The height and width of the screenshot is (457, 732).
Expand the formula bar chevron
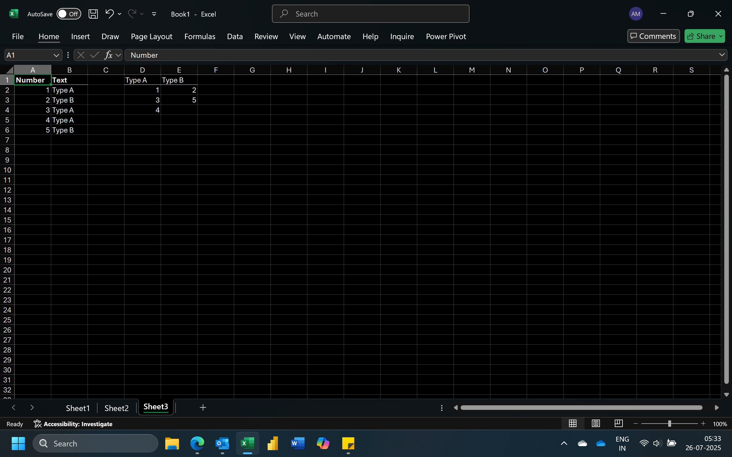coord(722,55)
